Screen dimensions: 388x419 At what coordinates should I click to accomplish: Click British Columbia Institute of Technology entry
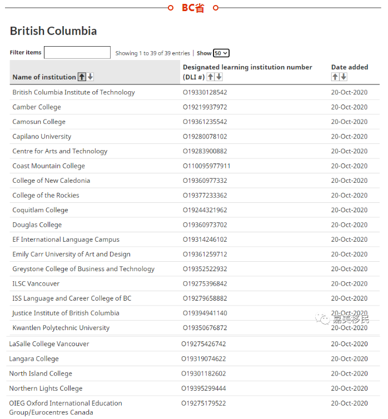pos(73,92)
